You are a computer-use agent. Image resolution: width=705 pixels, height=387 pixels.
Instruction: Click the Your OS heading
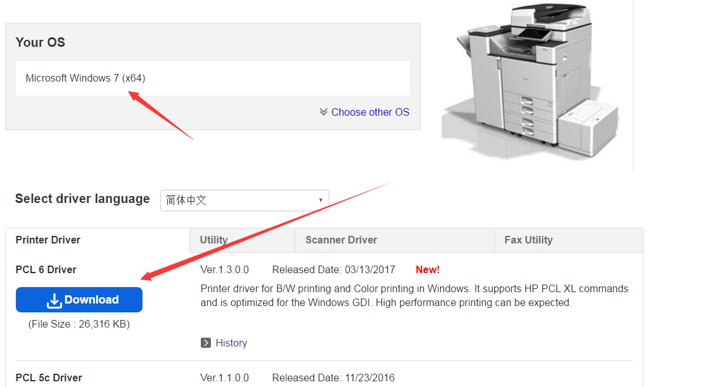click(41, 42)
